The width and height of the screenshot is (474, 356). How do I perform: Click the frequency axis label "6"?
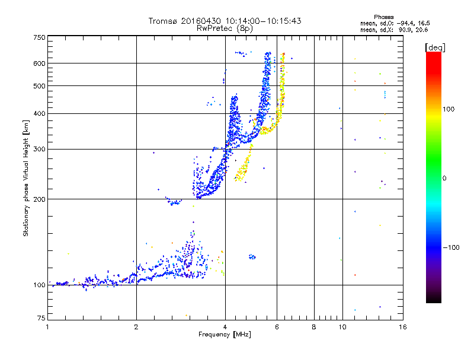pyautogui.click(x=277, y=327)
